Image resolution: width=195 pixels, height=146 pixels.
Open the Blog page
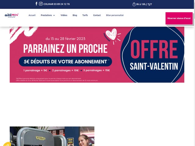(x=75, y=15)
